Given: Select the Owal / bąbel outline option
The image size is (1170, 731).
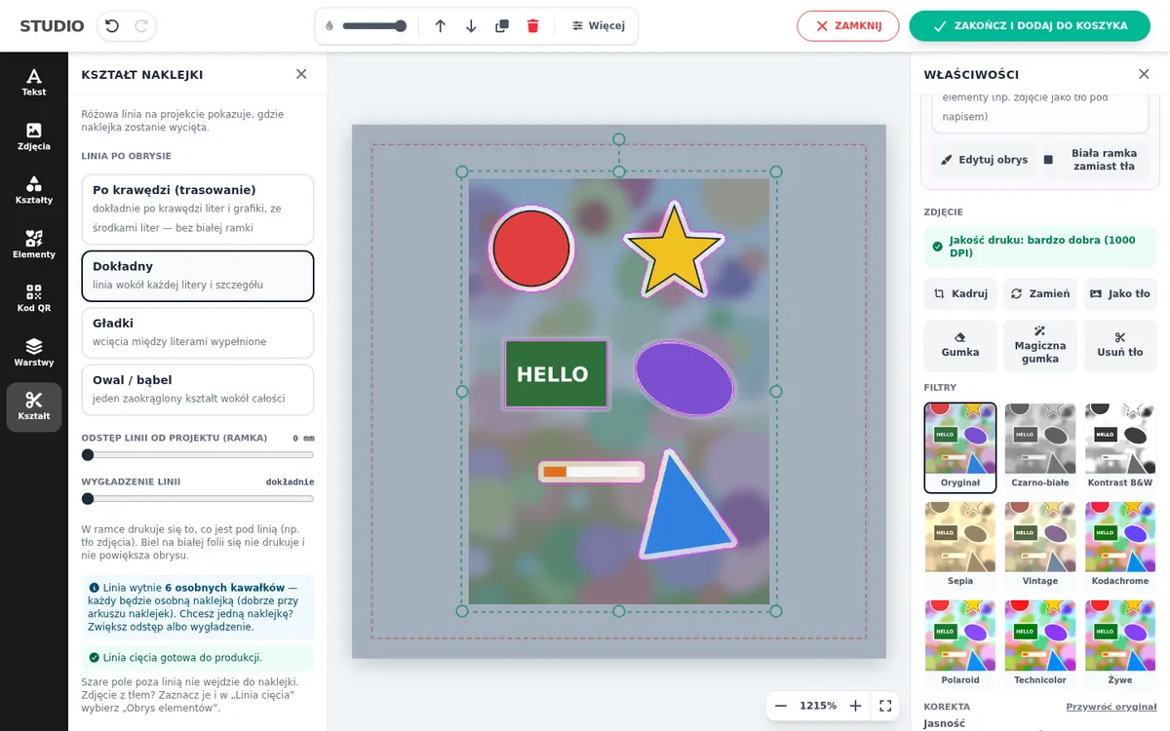Looking at the screenshot, I should coord(198,390).
